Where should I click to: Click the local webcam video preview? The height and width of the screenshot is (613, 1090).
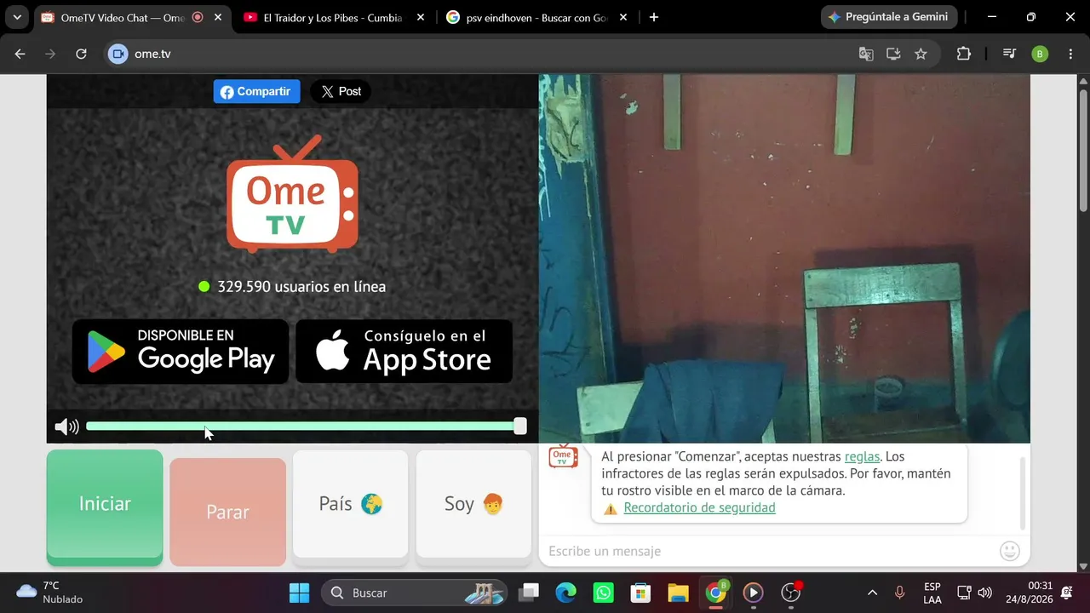[784, 259]
